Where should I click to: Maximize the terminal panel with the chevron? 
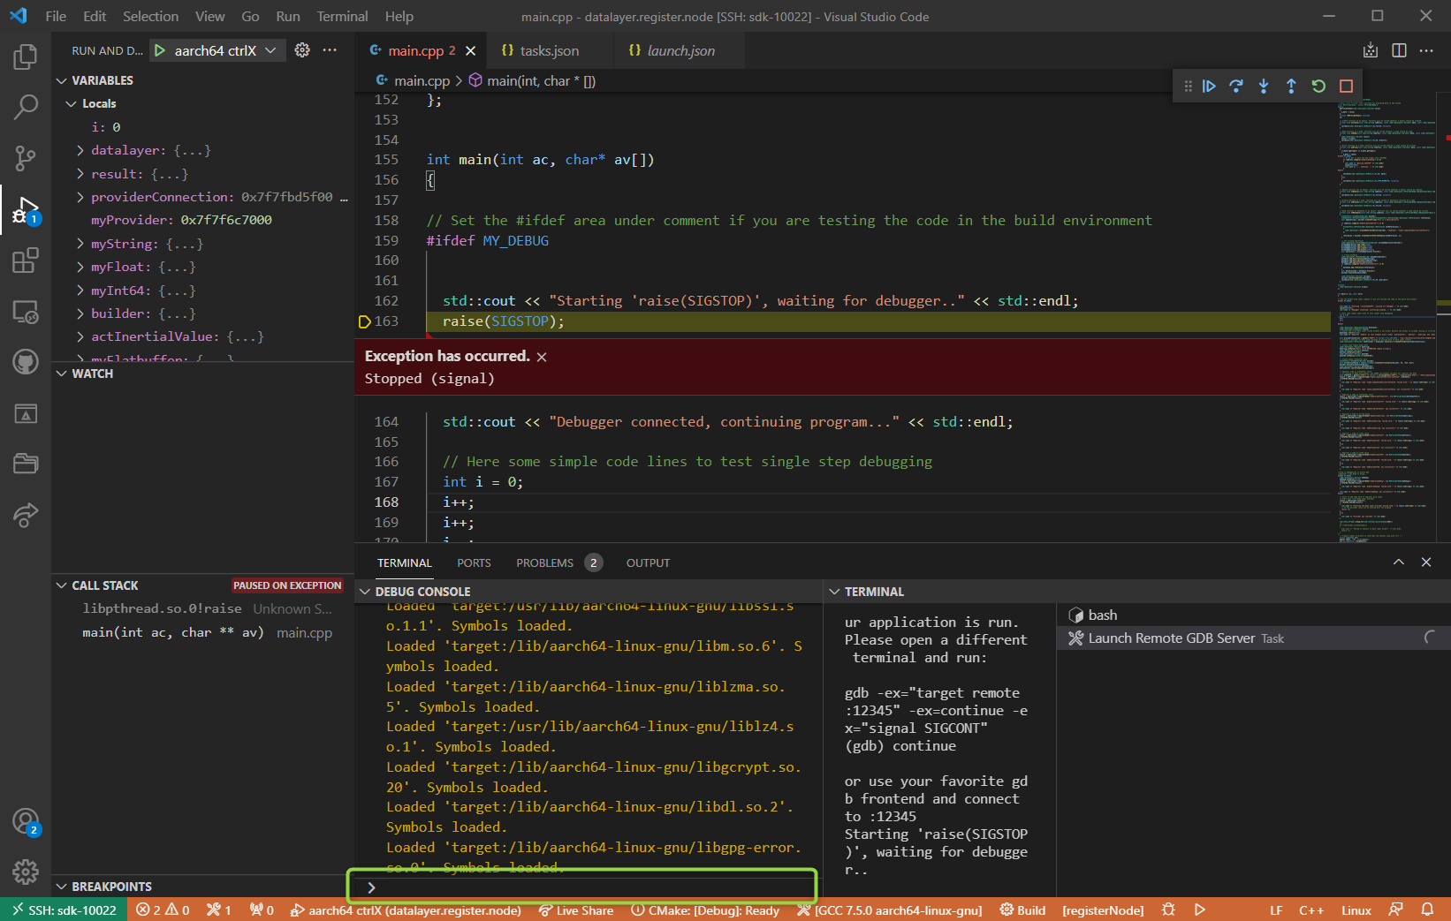[x=1399, y=562]
